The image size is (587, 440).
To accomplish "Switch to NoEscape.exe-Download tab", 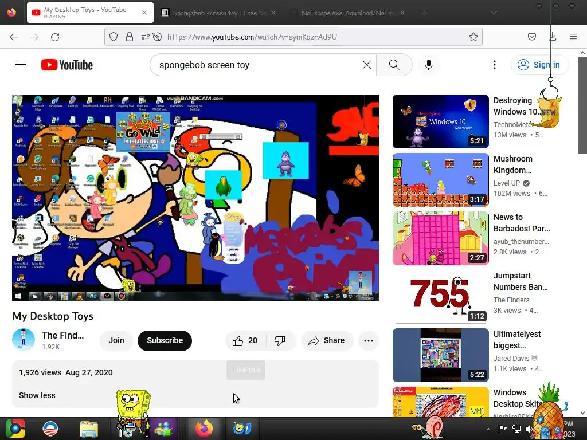I will tap(348, 13).
